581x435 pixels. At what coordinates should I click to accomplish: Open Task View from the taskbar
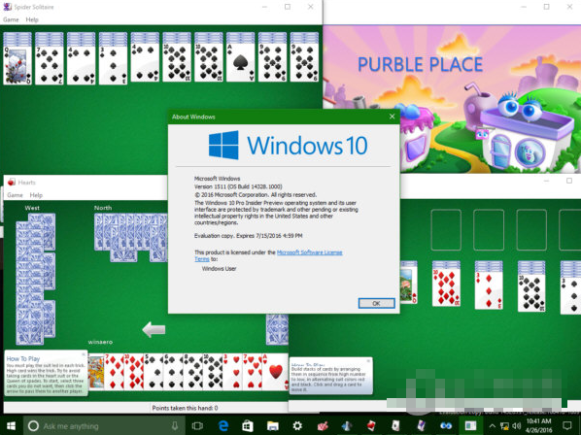pyautogui.click(x=197, y=425)
